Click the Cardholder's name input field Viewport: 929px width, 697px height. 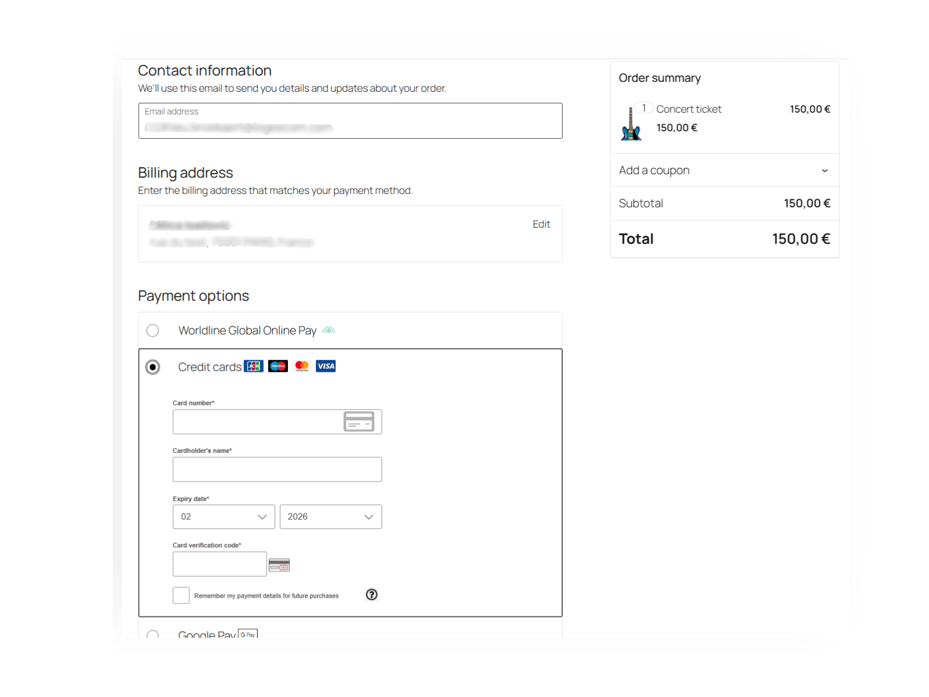[x=277, y=469]
